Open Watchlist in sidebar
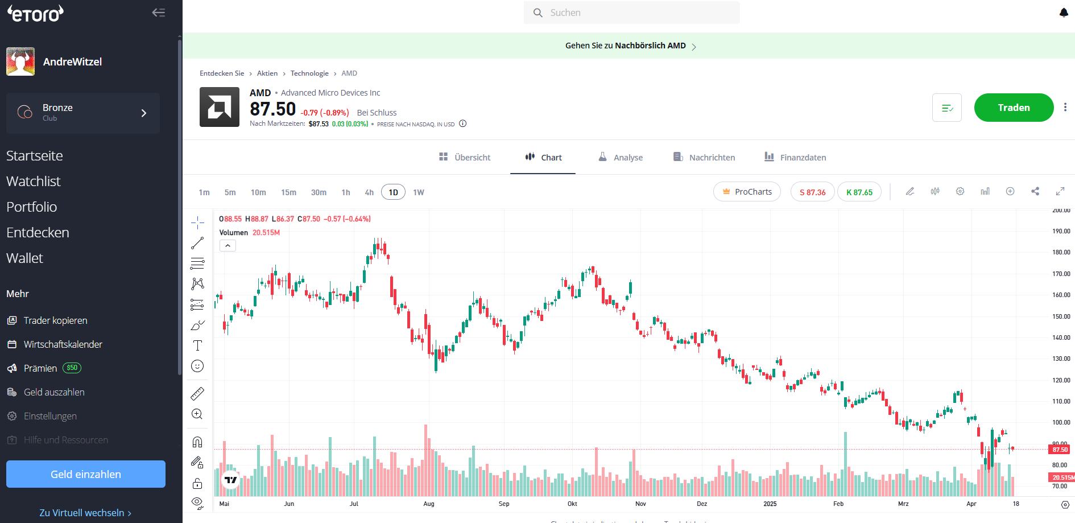 point(34,181)
